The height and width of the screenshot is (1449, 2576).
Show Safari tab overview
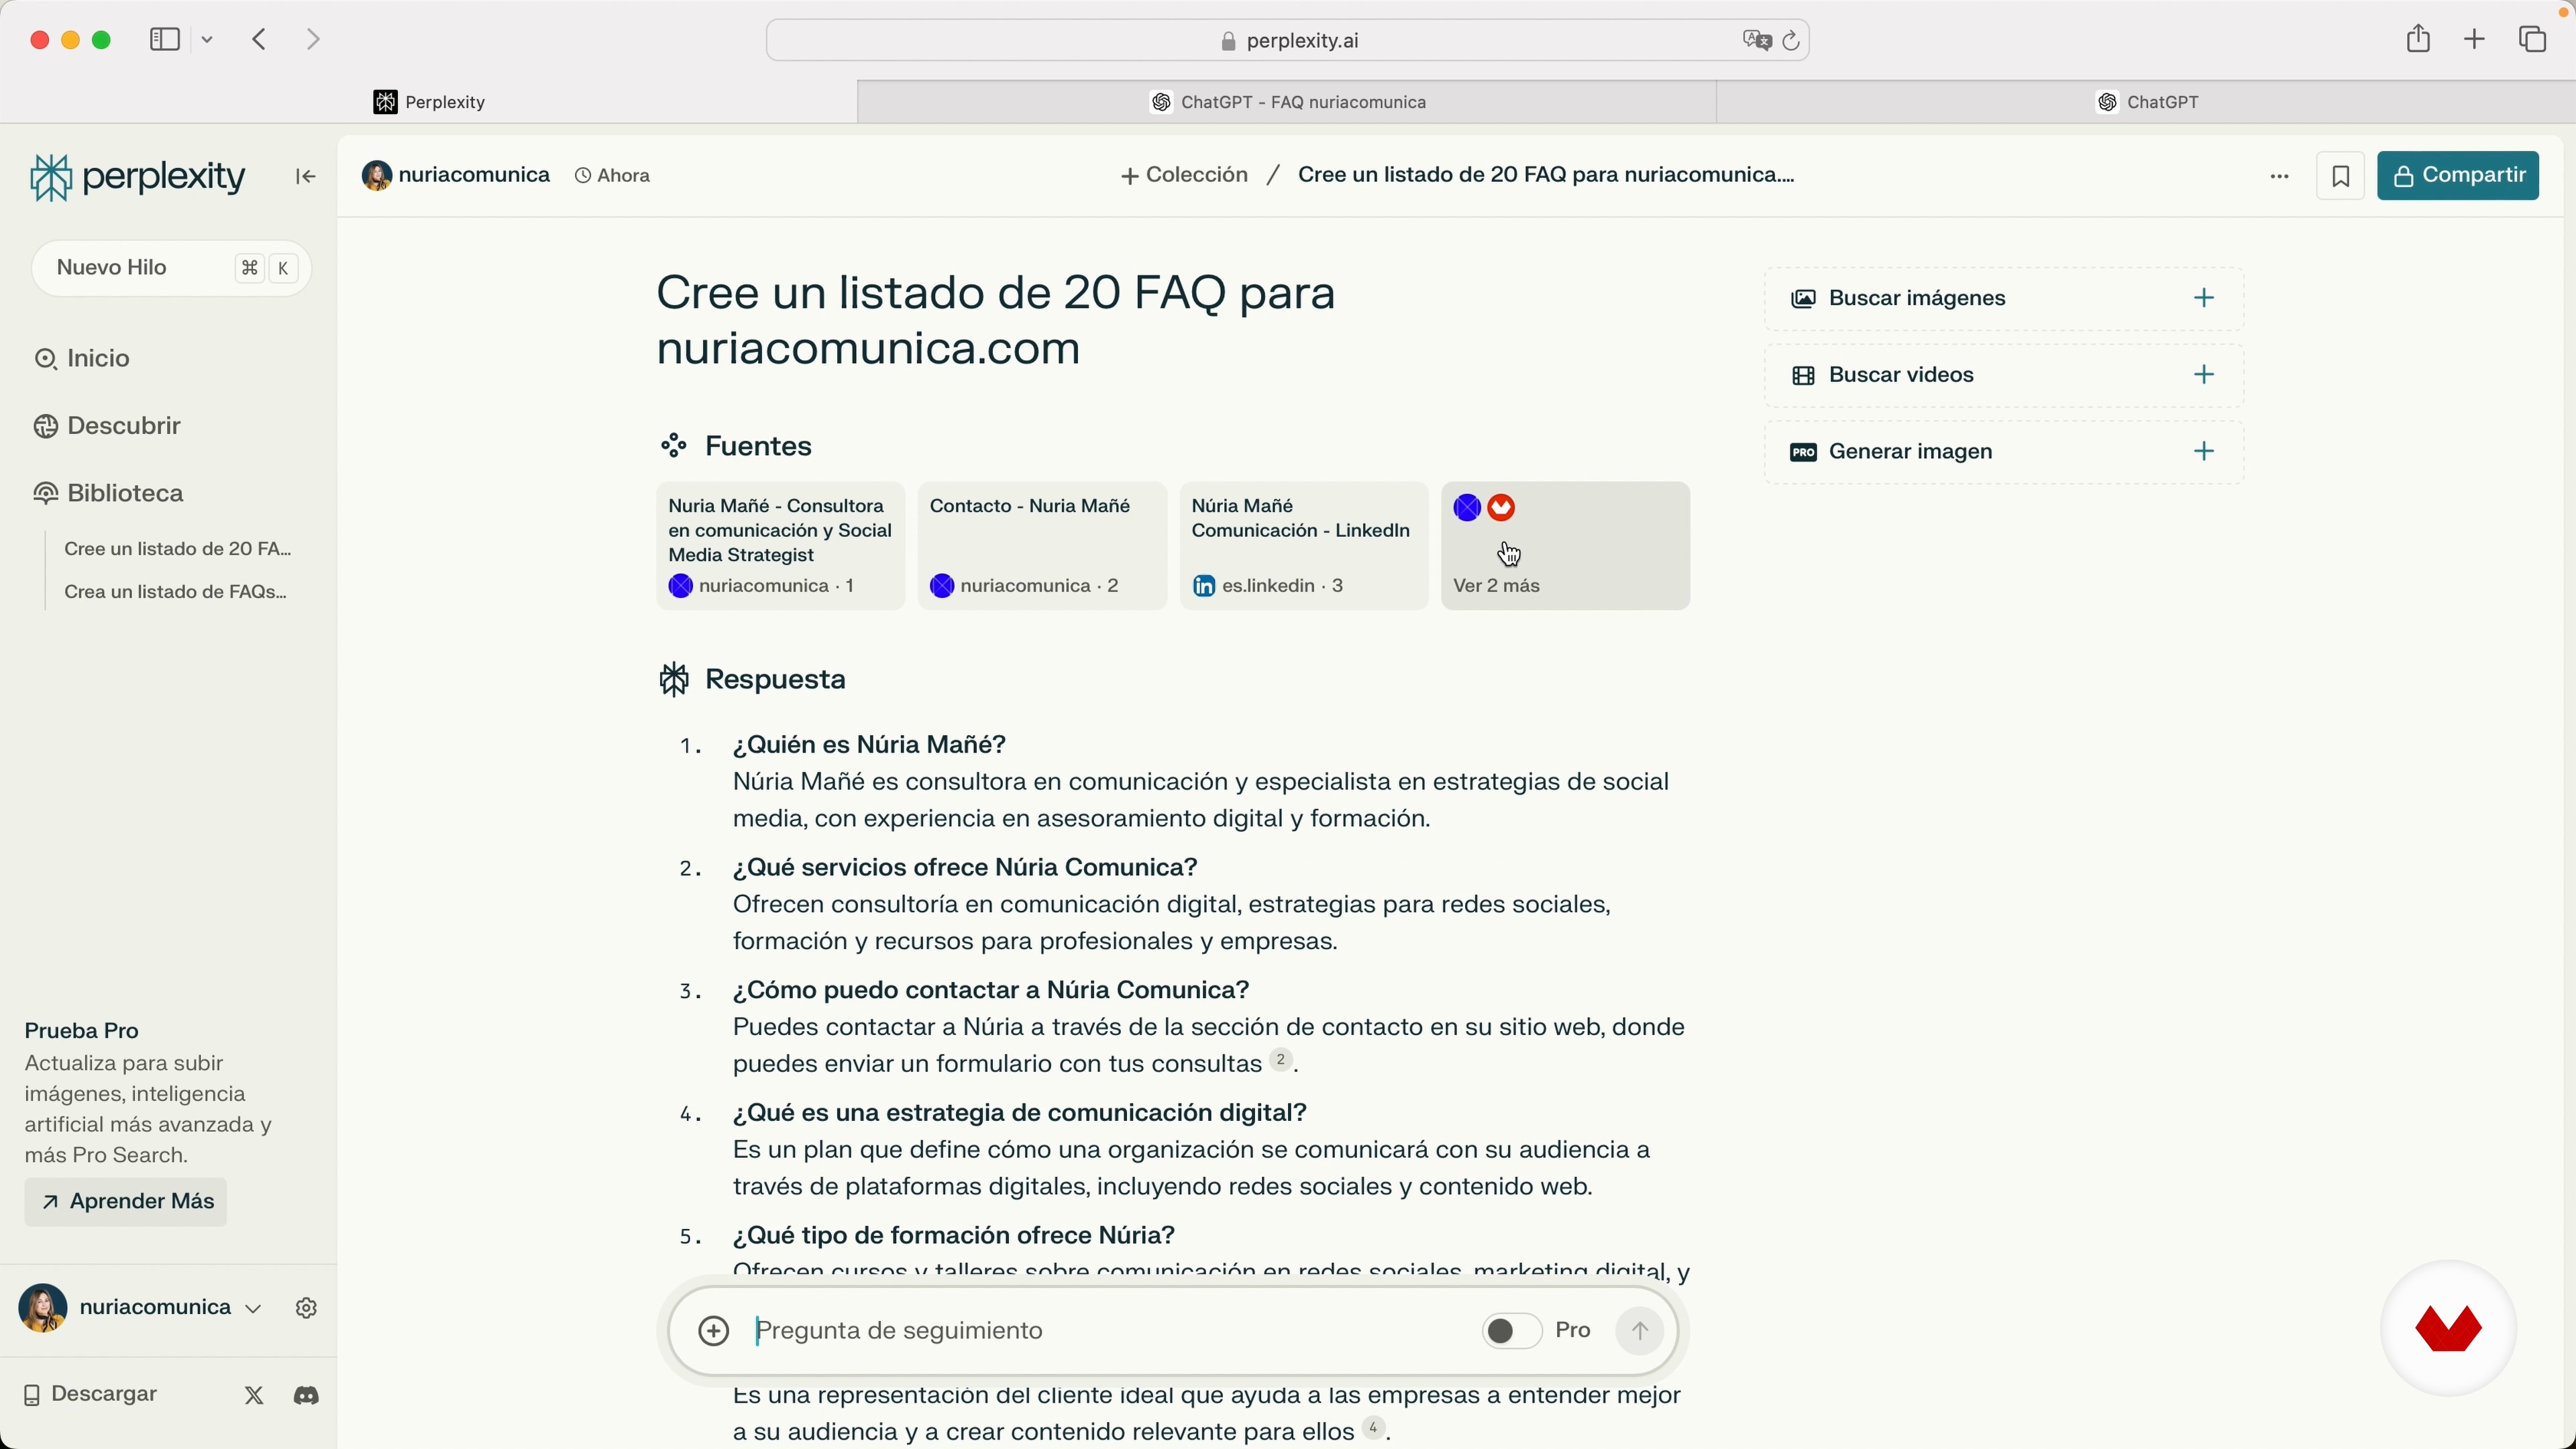click(x=2532, y=40)
